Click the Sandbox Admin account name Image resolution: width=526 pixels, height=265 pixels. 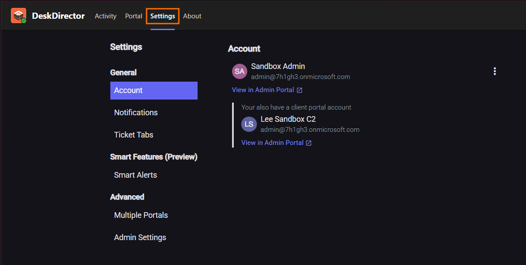(x=278, y=66)
